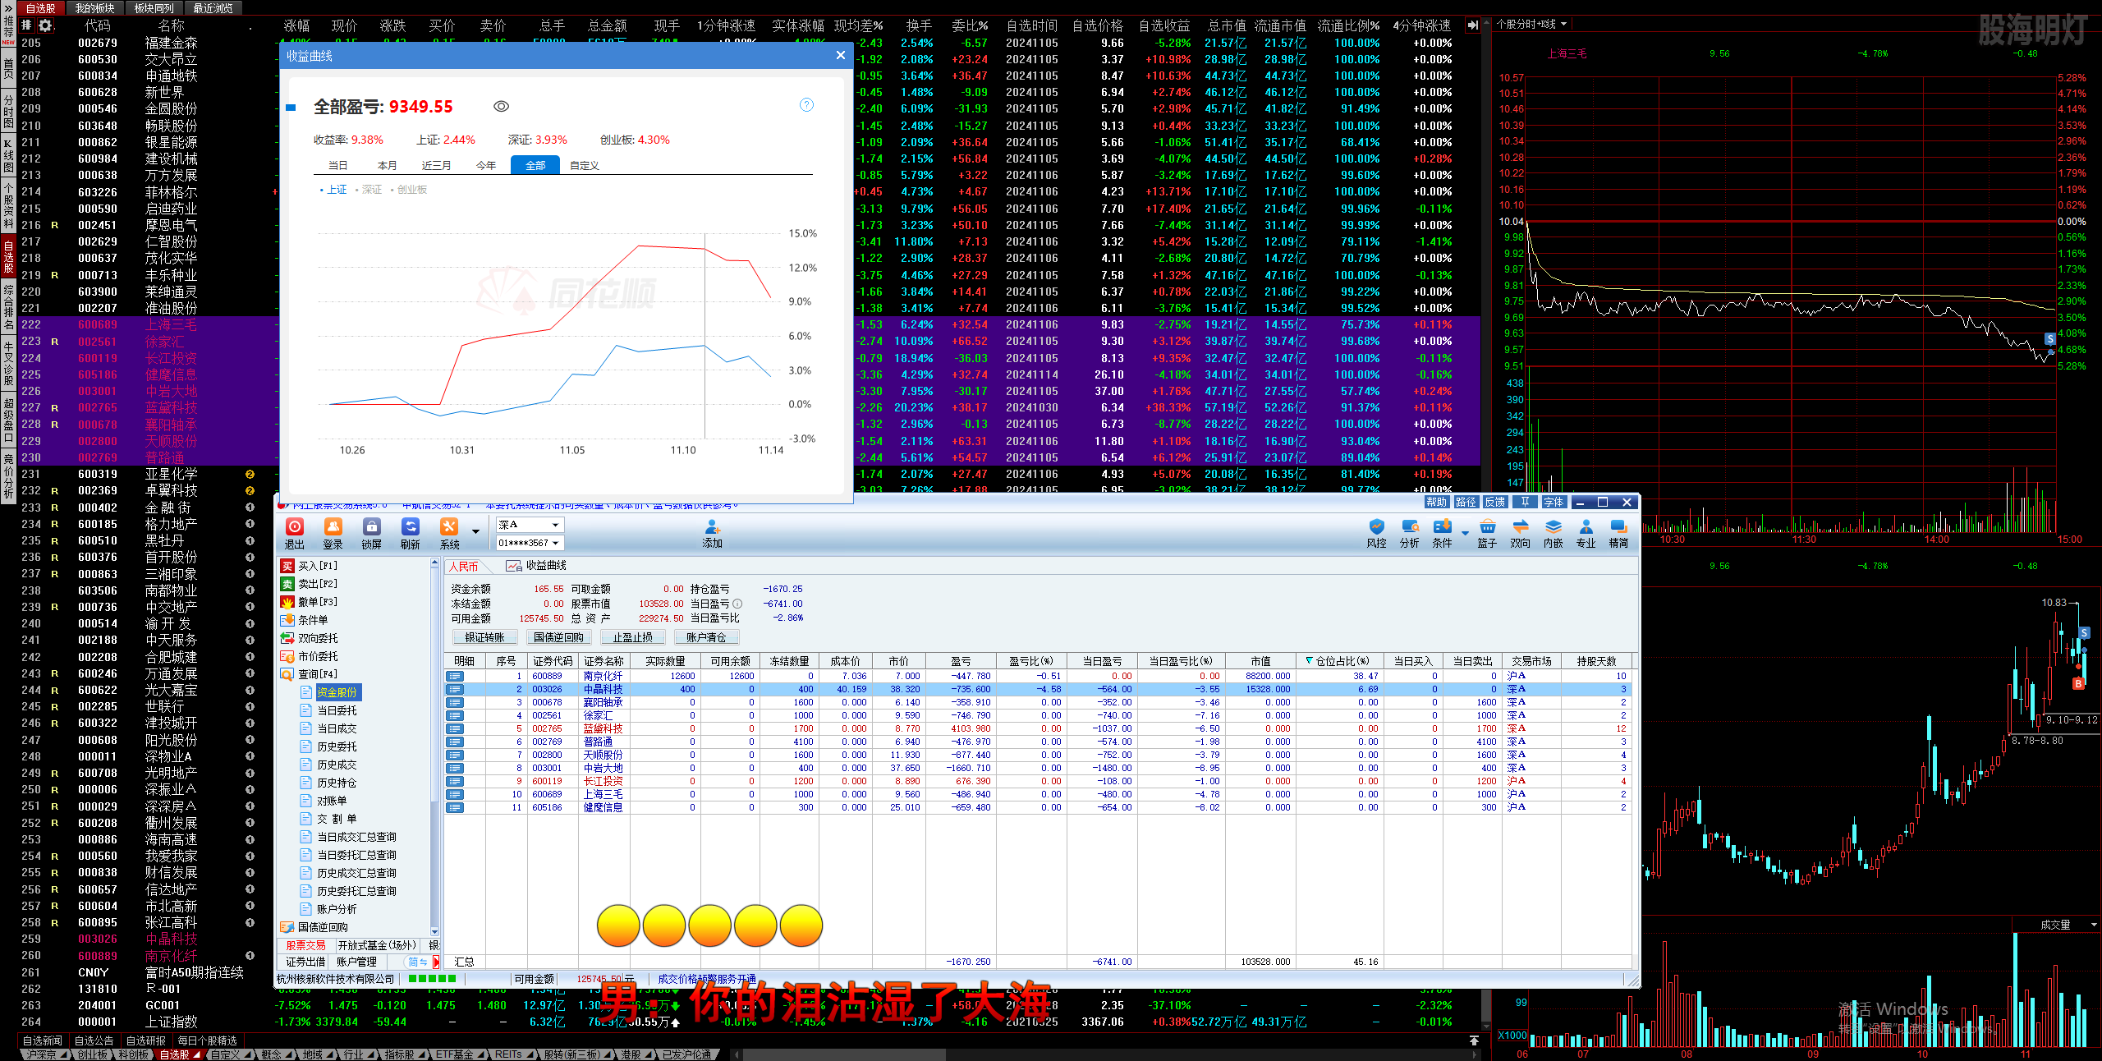Click the detail icon for 南京化纤 row
The width and height of the screenshot is (2102, 1061).
coord(455,676)
